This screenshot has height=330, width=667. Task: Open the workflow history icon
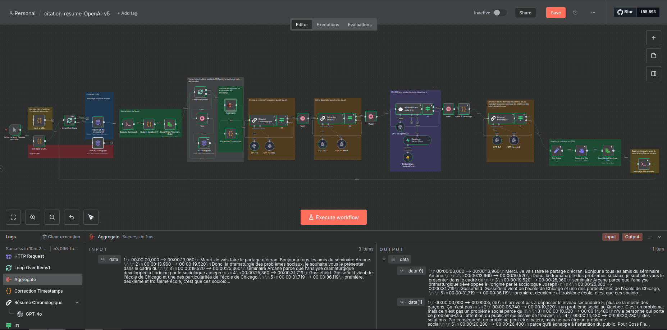coord(575,13)
